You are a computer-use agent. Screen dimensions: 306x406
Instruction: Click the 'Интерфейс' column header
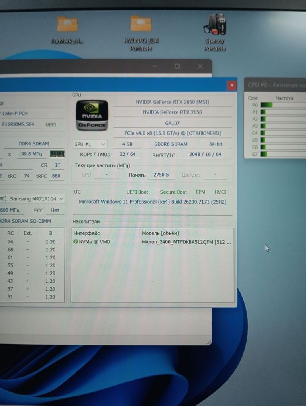tap(87, 233)
